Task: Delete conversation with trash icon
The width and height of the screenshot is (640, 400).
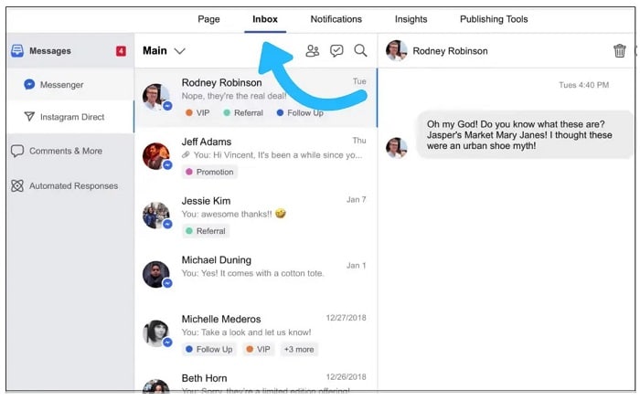Action: 619,50
